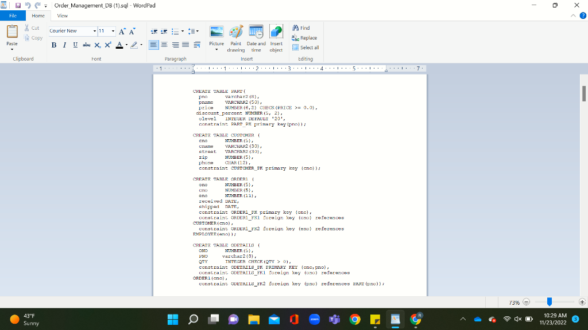Click the 73% zoom level text
588x330 pixels.
pos(514,302)
